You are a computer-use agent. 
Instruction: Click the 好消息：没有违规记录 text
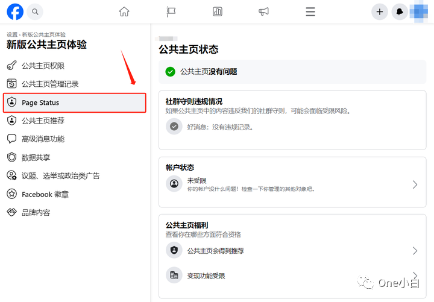(x=220, y=127)
